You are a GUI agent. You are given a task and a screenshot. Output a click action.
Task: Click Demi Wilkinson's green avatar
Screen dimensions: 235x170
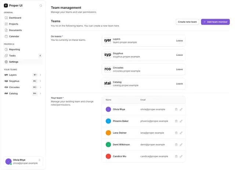tap(108, 145)
